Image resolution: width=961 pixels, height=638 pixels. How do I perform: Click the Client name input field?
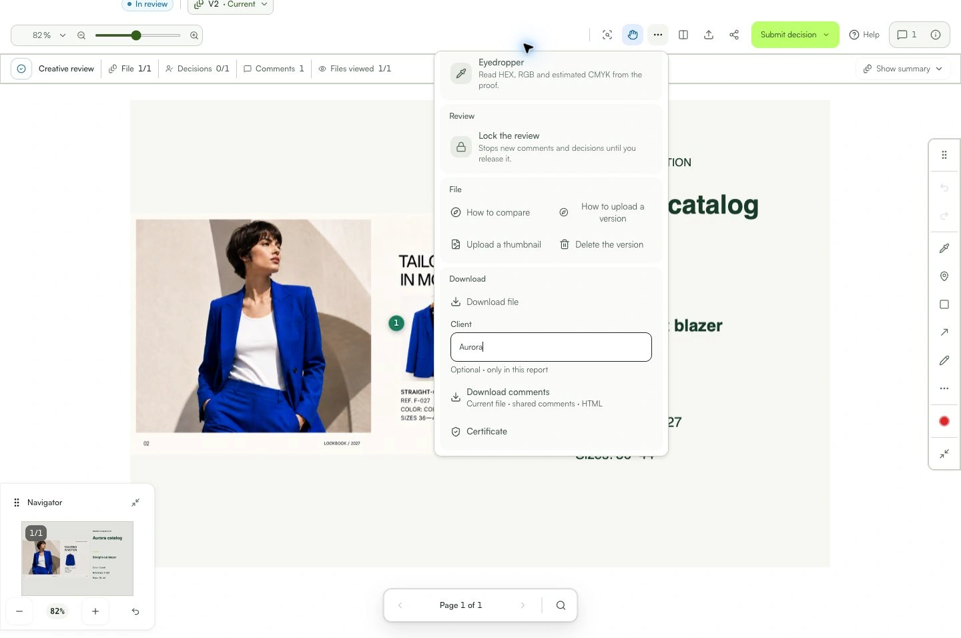click(x=551, y=347)
